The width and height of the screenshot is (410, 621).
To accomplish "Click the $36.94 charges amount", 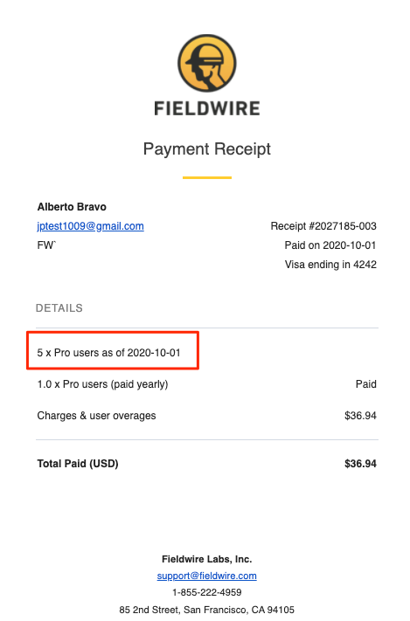I will pos(360,416).
